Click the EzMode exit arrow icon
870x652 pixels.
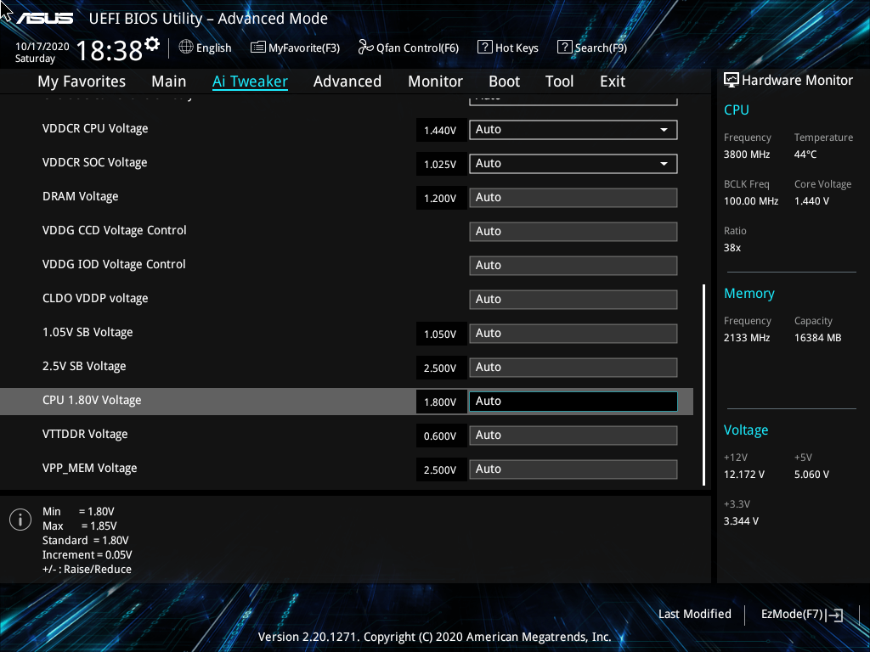834,615
